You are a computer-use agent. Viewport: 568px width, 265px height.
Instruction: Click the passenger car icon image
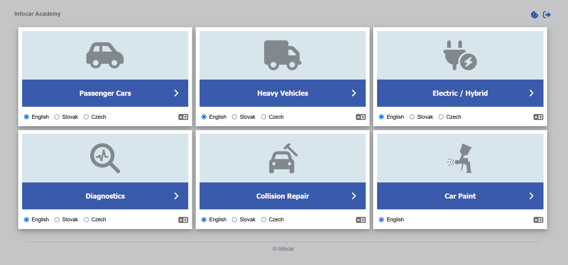click(105, 55)
